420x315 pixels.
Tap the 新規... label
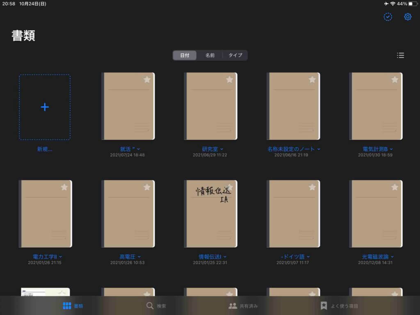45,149
